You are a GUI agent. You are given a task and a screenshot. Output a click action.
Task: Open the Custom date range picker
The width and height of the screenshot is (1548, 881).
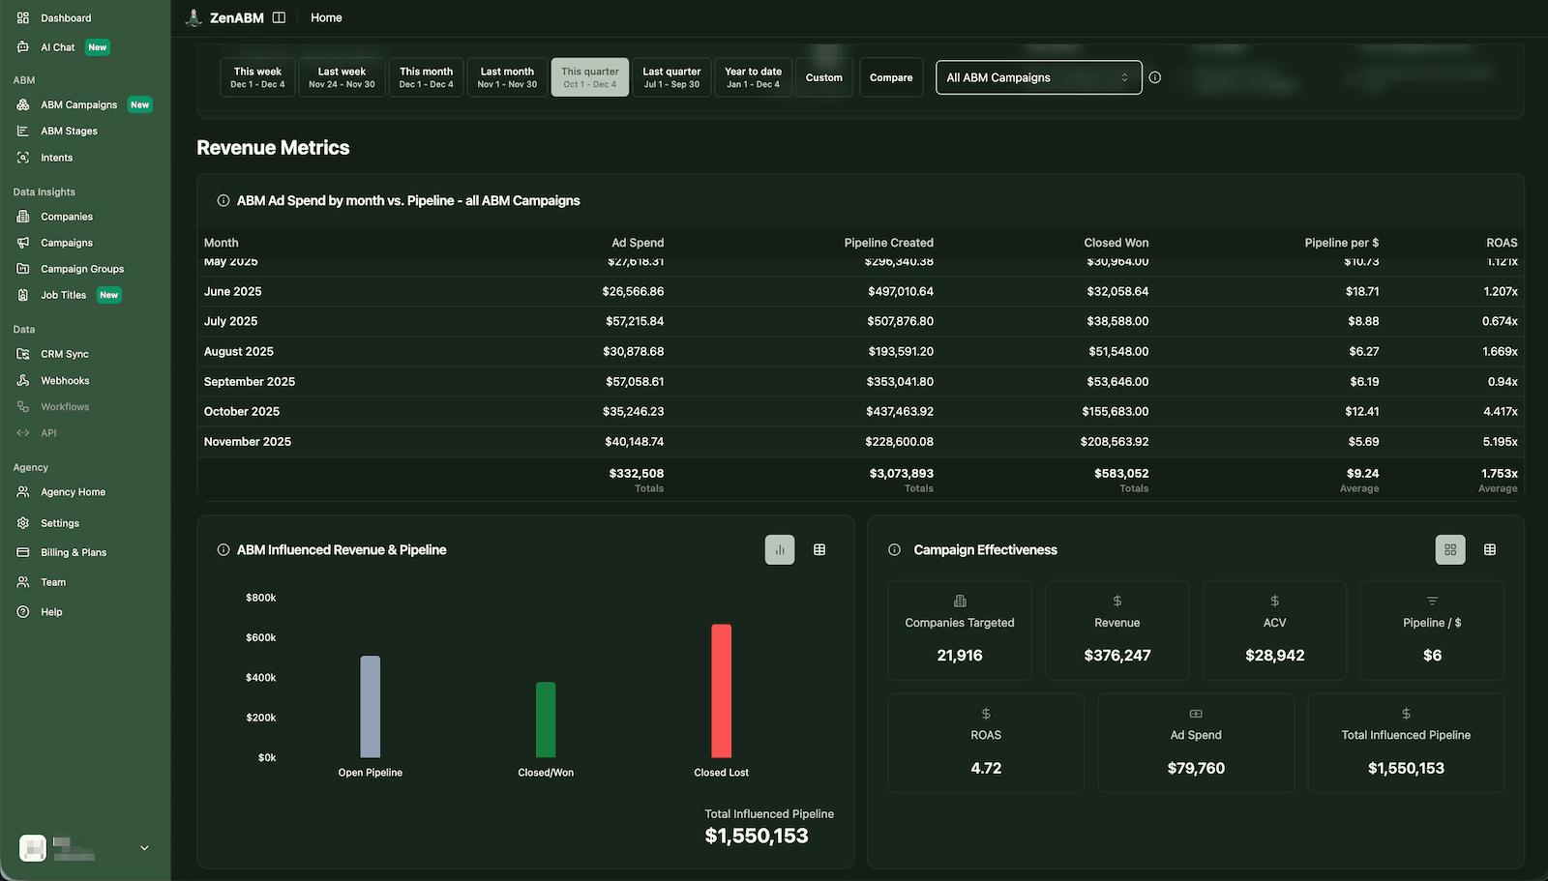(823, 76)
